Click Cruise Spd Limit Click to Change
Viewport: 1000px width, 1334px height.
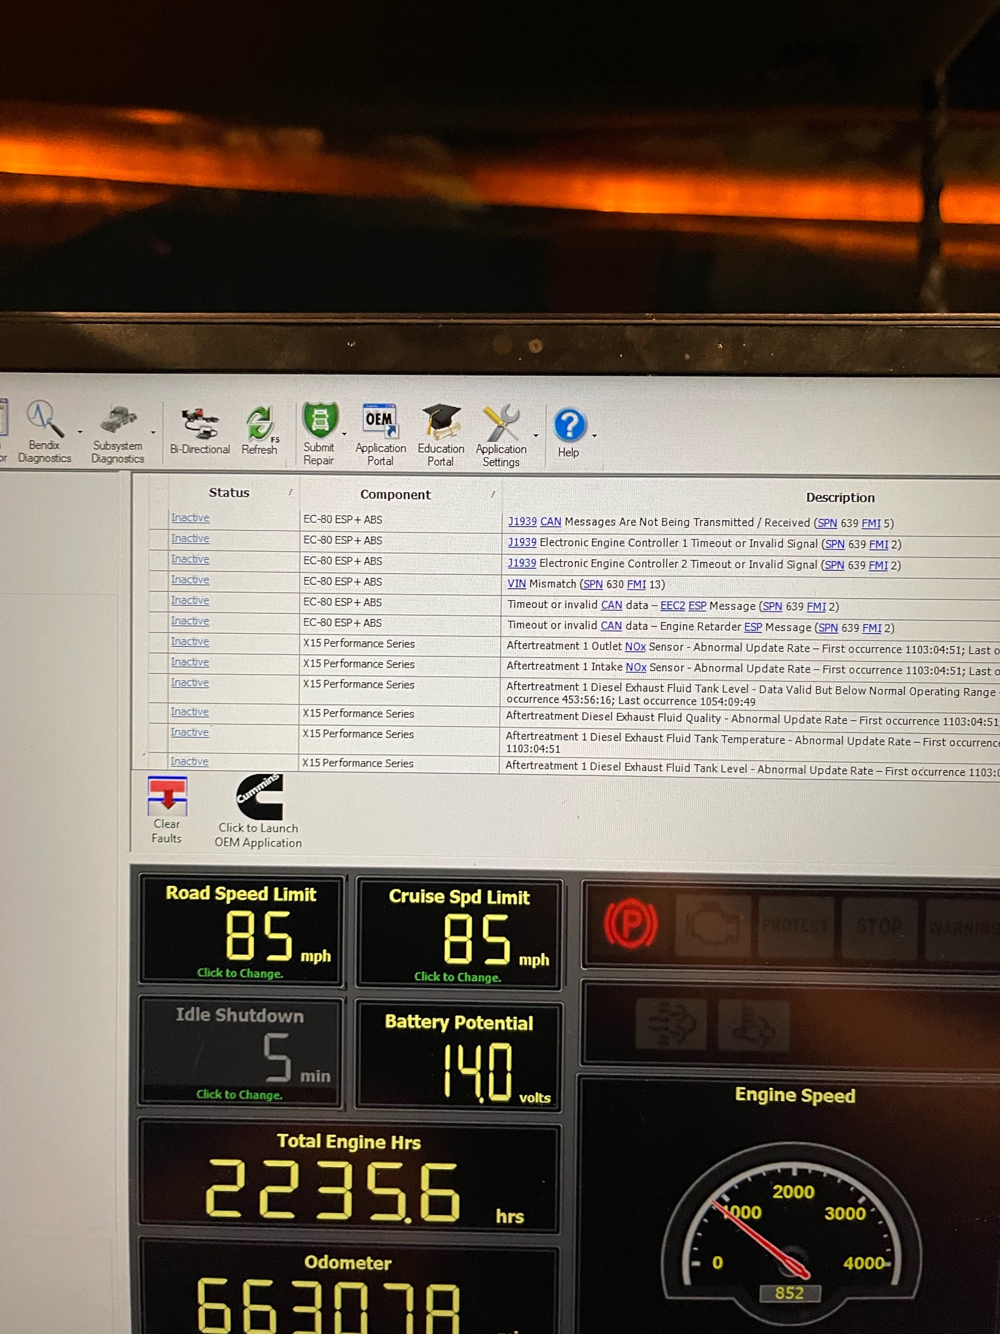457,977
